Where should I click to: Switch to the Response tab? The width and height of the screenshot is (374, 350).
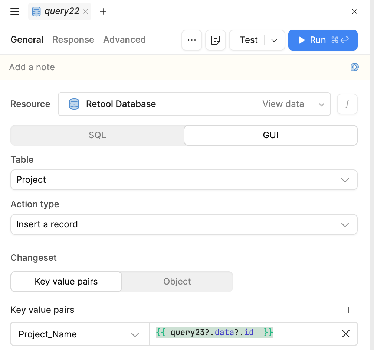click(73, 40)
